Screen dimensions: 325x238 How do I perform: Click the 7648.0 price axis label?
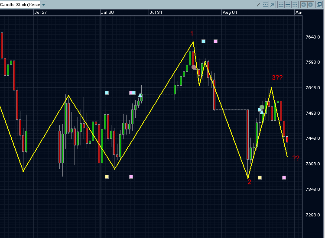[x=313, y=37]
